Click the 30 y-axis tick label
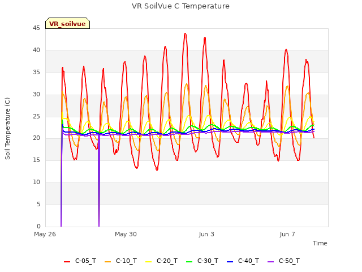The width and height of the screenshot is (362, 272). (x=36, y=95)
